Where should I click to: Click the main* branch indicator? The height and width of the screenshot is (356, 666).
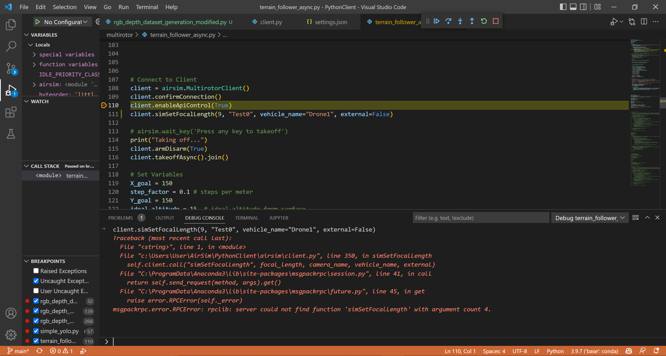[x=18, y=351]
